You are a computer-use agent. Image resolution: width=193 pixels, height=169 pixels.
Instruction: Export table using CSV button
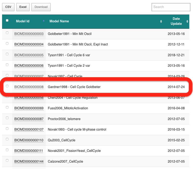pyautogui.click(x=8, y=7)
